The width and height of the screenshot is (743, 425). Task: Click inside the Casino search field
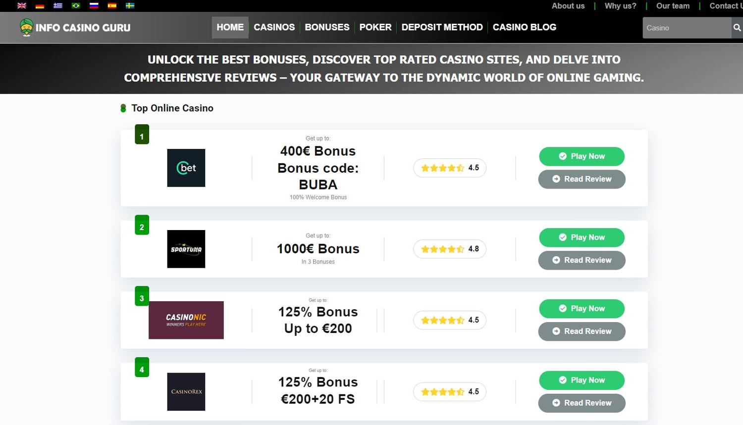coord(686,28)
